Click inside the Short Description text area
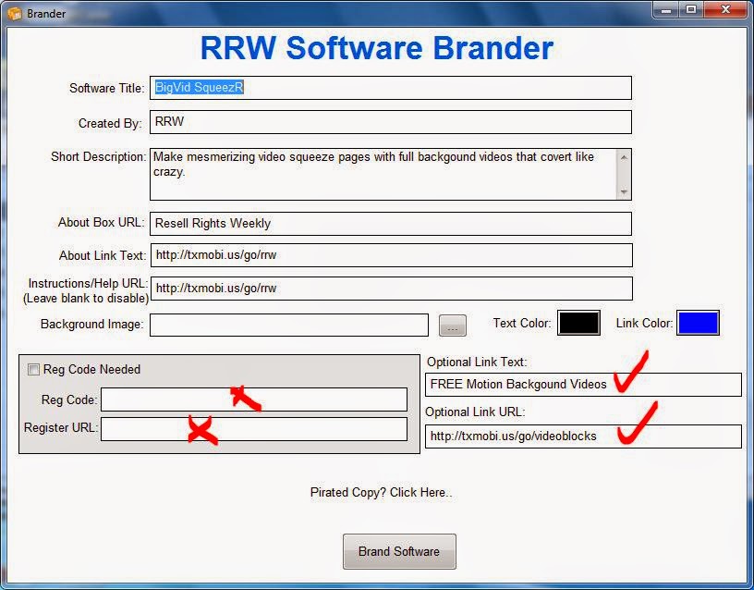 (383, 174)
